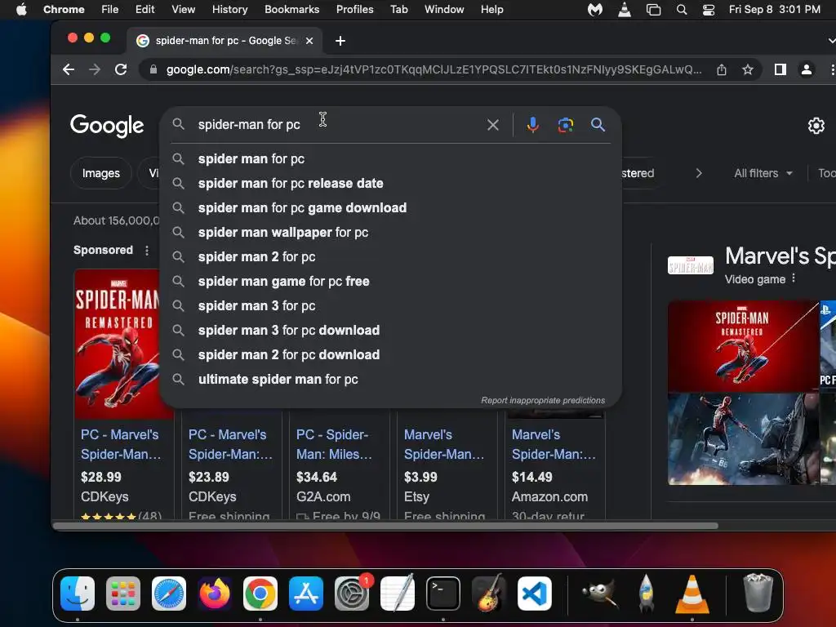Open the Chrome side panel icon
Screen dimensions: 836x627
780,69
